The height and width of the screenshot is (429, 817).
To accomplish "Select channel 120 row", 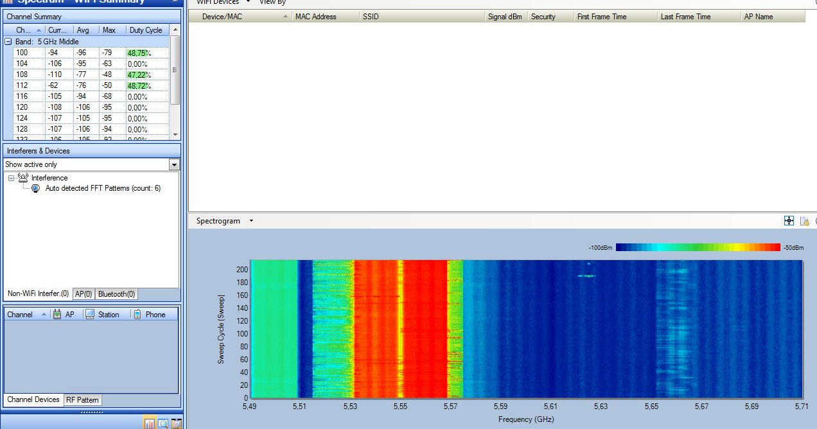I will 91,108.
